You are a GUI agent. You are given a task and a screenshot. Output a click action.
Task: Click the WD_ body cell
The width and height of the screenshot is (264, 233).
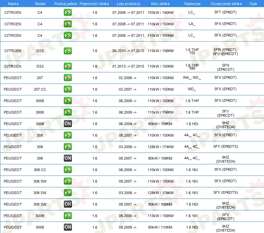click(192, 89)
